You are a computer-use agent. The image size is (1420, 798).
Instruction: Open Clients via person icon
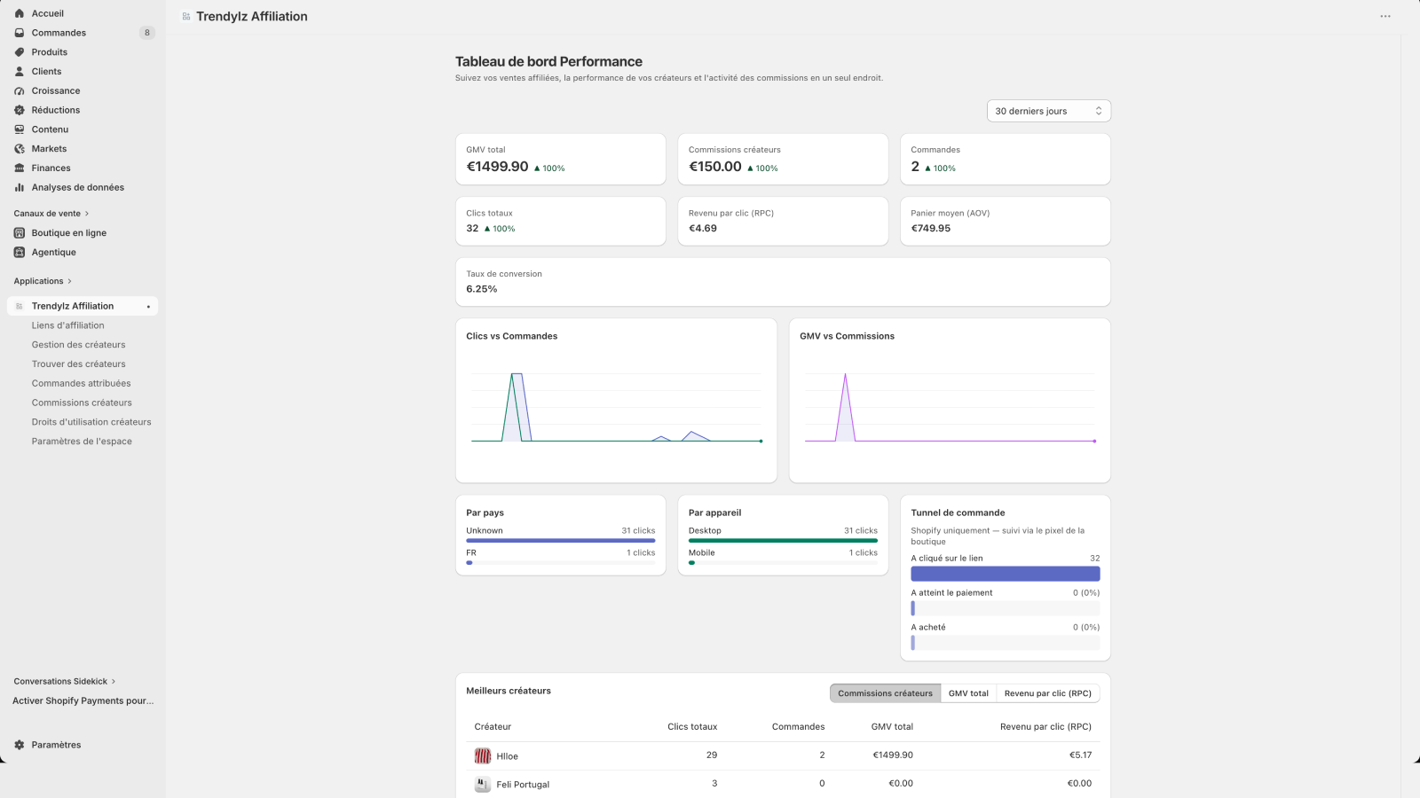click(20, 72)
